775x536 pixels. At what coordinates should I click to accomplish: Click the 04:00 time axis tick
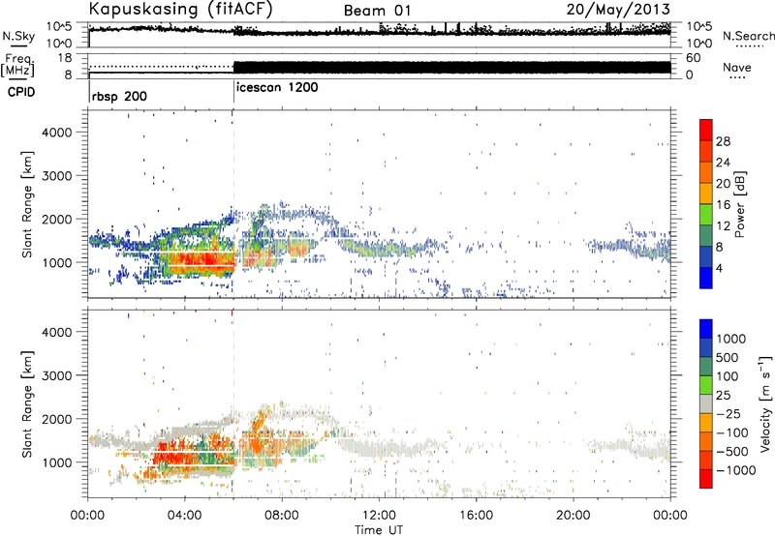[x=184, y=516]
